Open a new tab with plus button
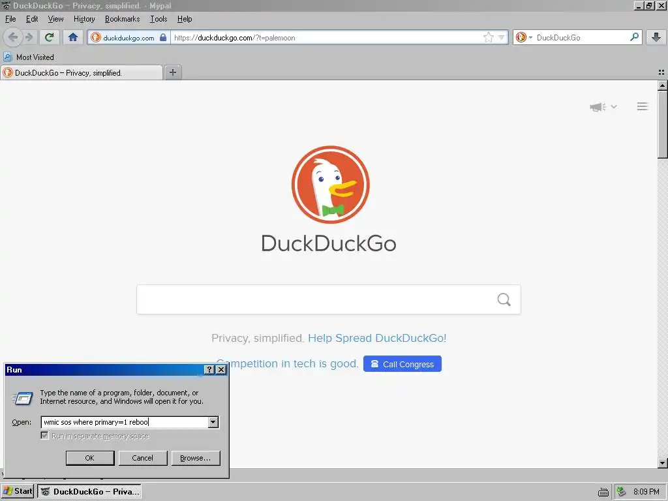 pos(172,72)
